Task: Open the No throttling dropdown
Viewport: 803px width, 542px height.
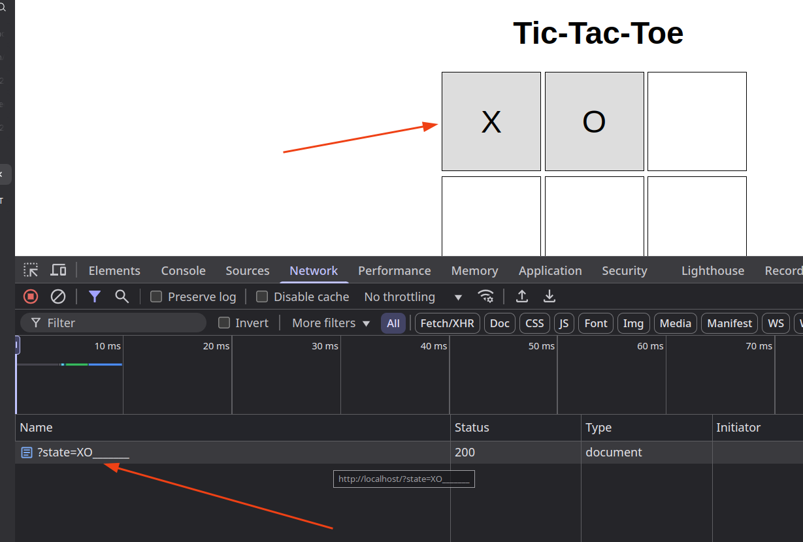Action: 413,297
